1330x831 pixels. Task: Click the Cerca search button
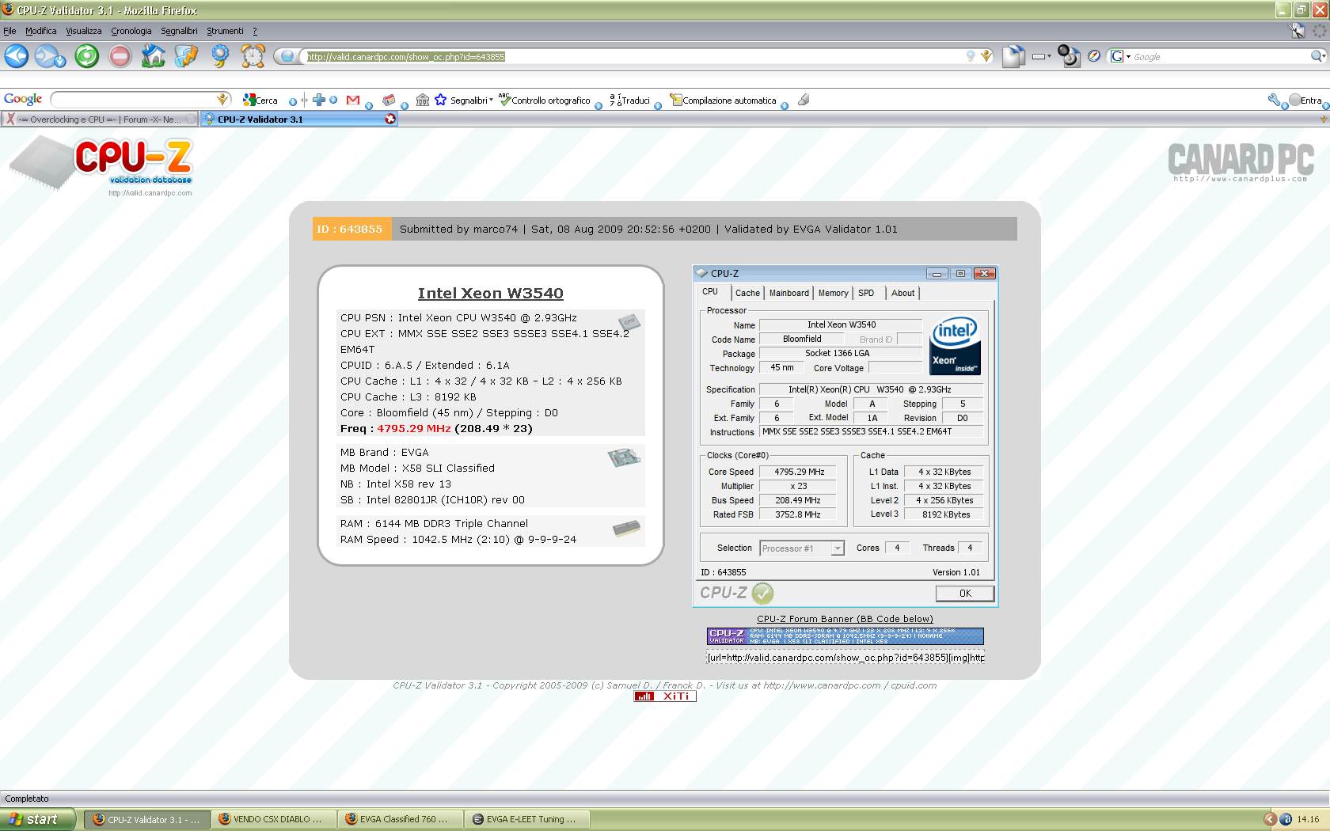pos(260,100)
